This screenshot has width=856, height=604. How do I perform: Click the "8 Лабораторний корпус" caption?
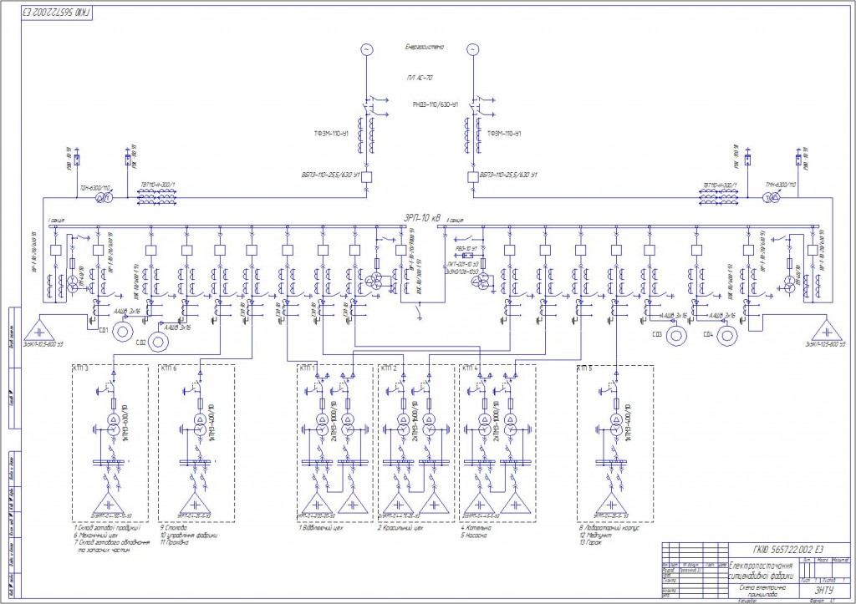(609, 528)
